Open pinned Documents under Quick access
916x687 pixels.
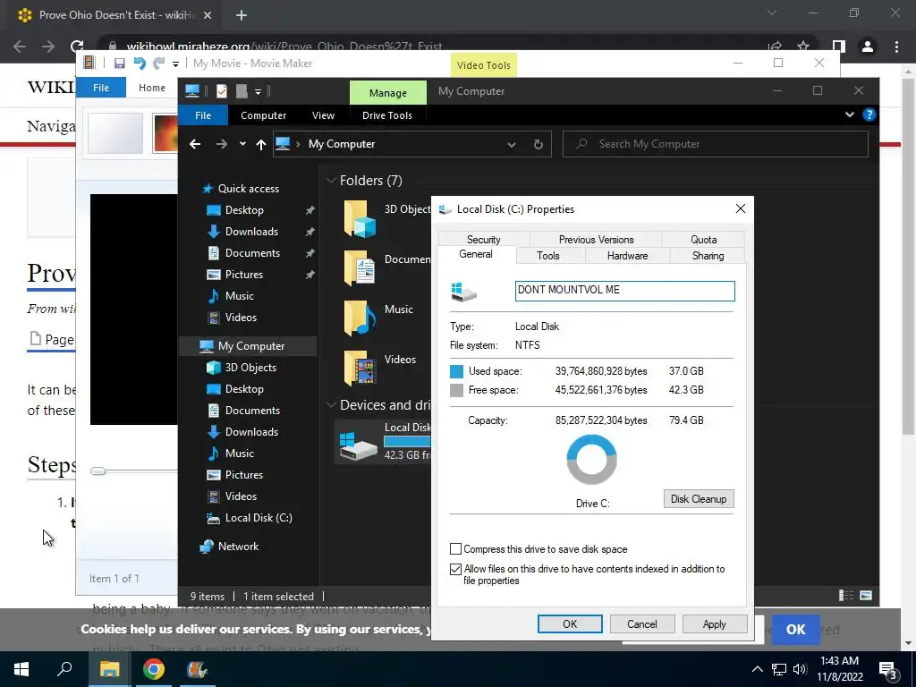[252, 253]
